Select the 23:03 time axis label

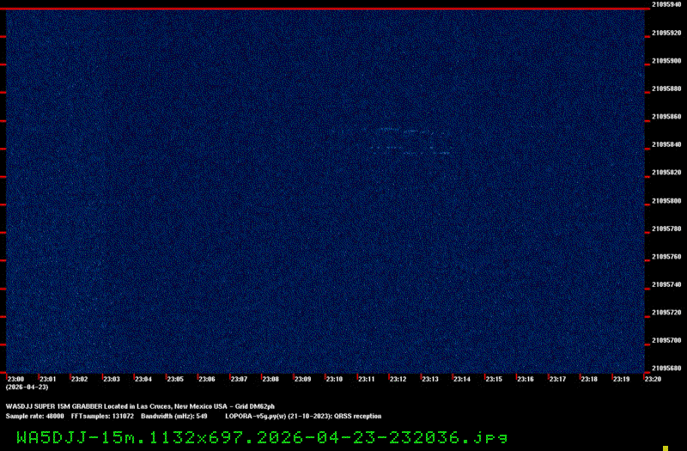(112, 379)
